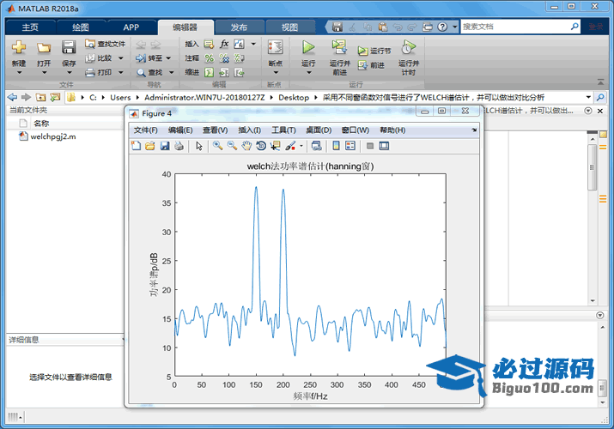This screenshot has height=429, width=614.
Task: Open quick access toolbar dropdown arrow
Action: (454, 27)
